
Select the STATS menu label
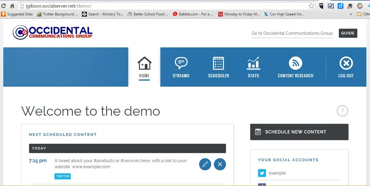(x=253, y=76)
